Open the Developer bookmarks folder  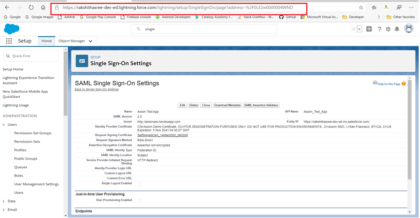[353, 17]
